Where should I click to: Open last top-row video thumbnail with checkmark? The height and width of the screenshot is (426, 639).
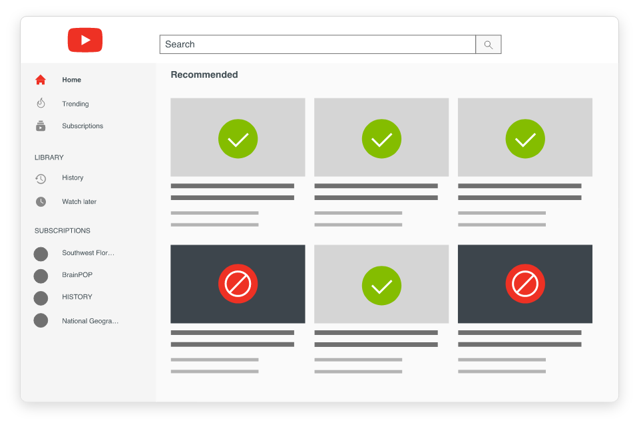(x=525, y=137)
